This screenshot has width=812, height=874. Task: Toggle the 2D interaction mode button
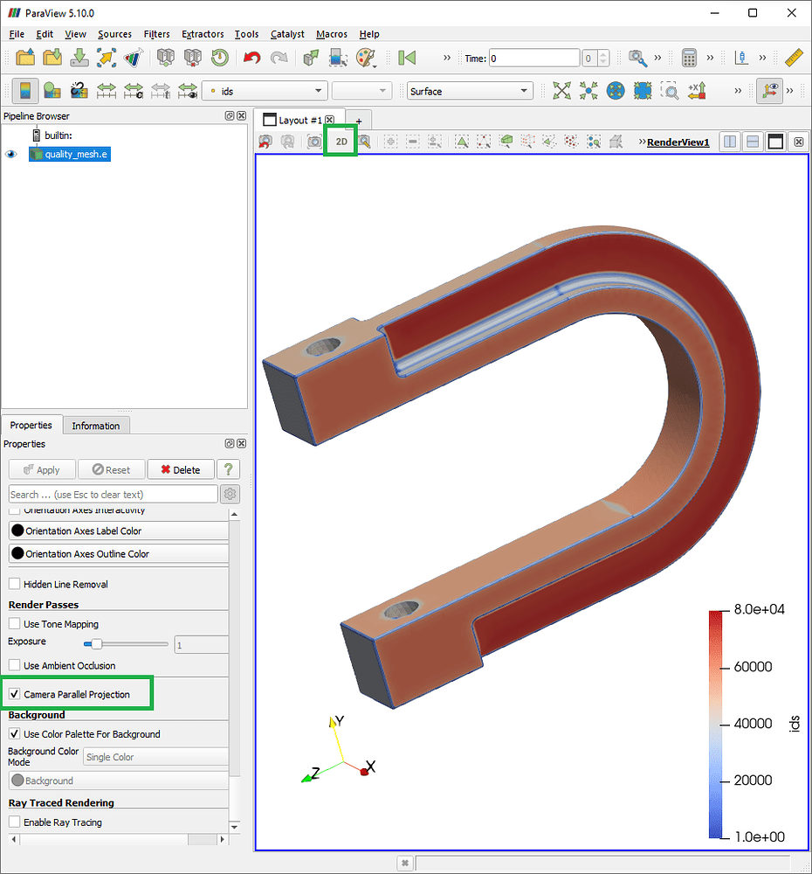[341, 142]
